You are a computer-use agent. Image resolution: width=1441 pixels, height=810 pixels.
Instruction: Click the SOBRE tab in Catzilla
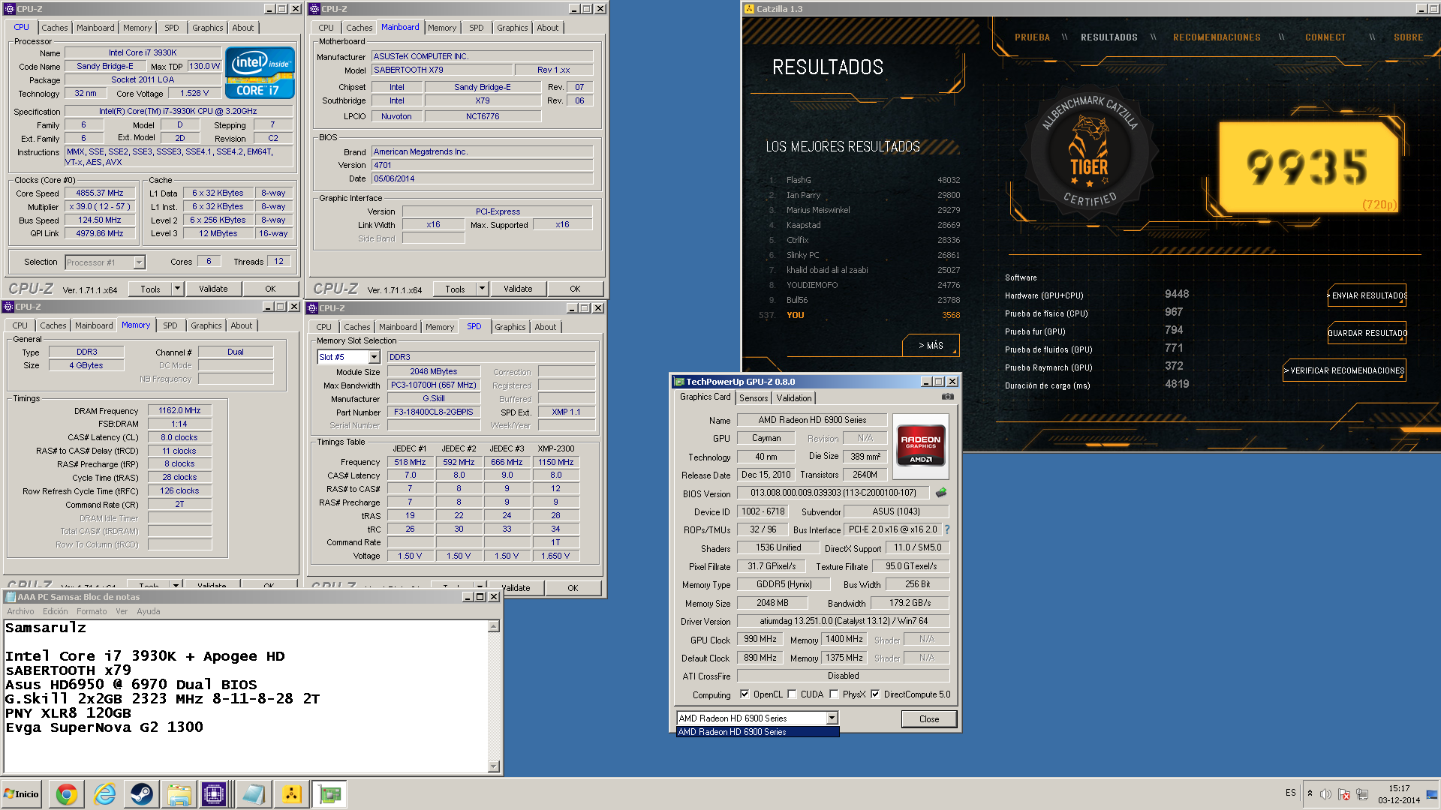[1408, 37]
